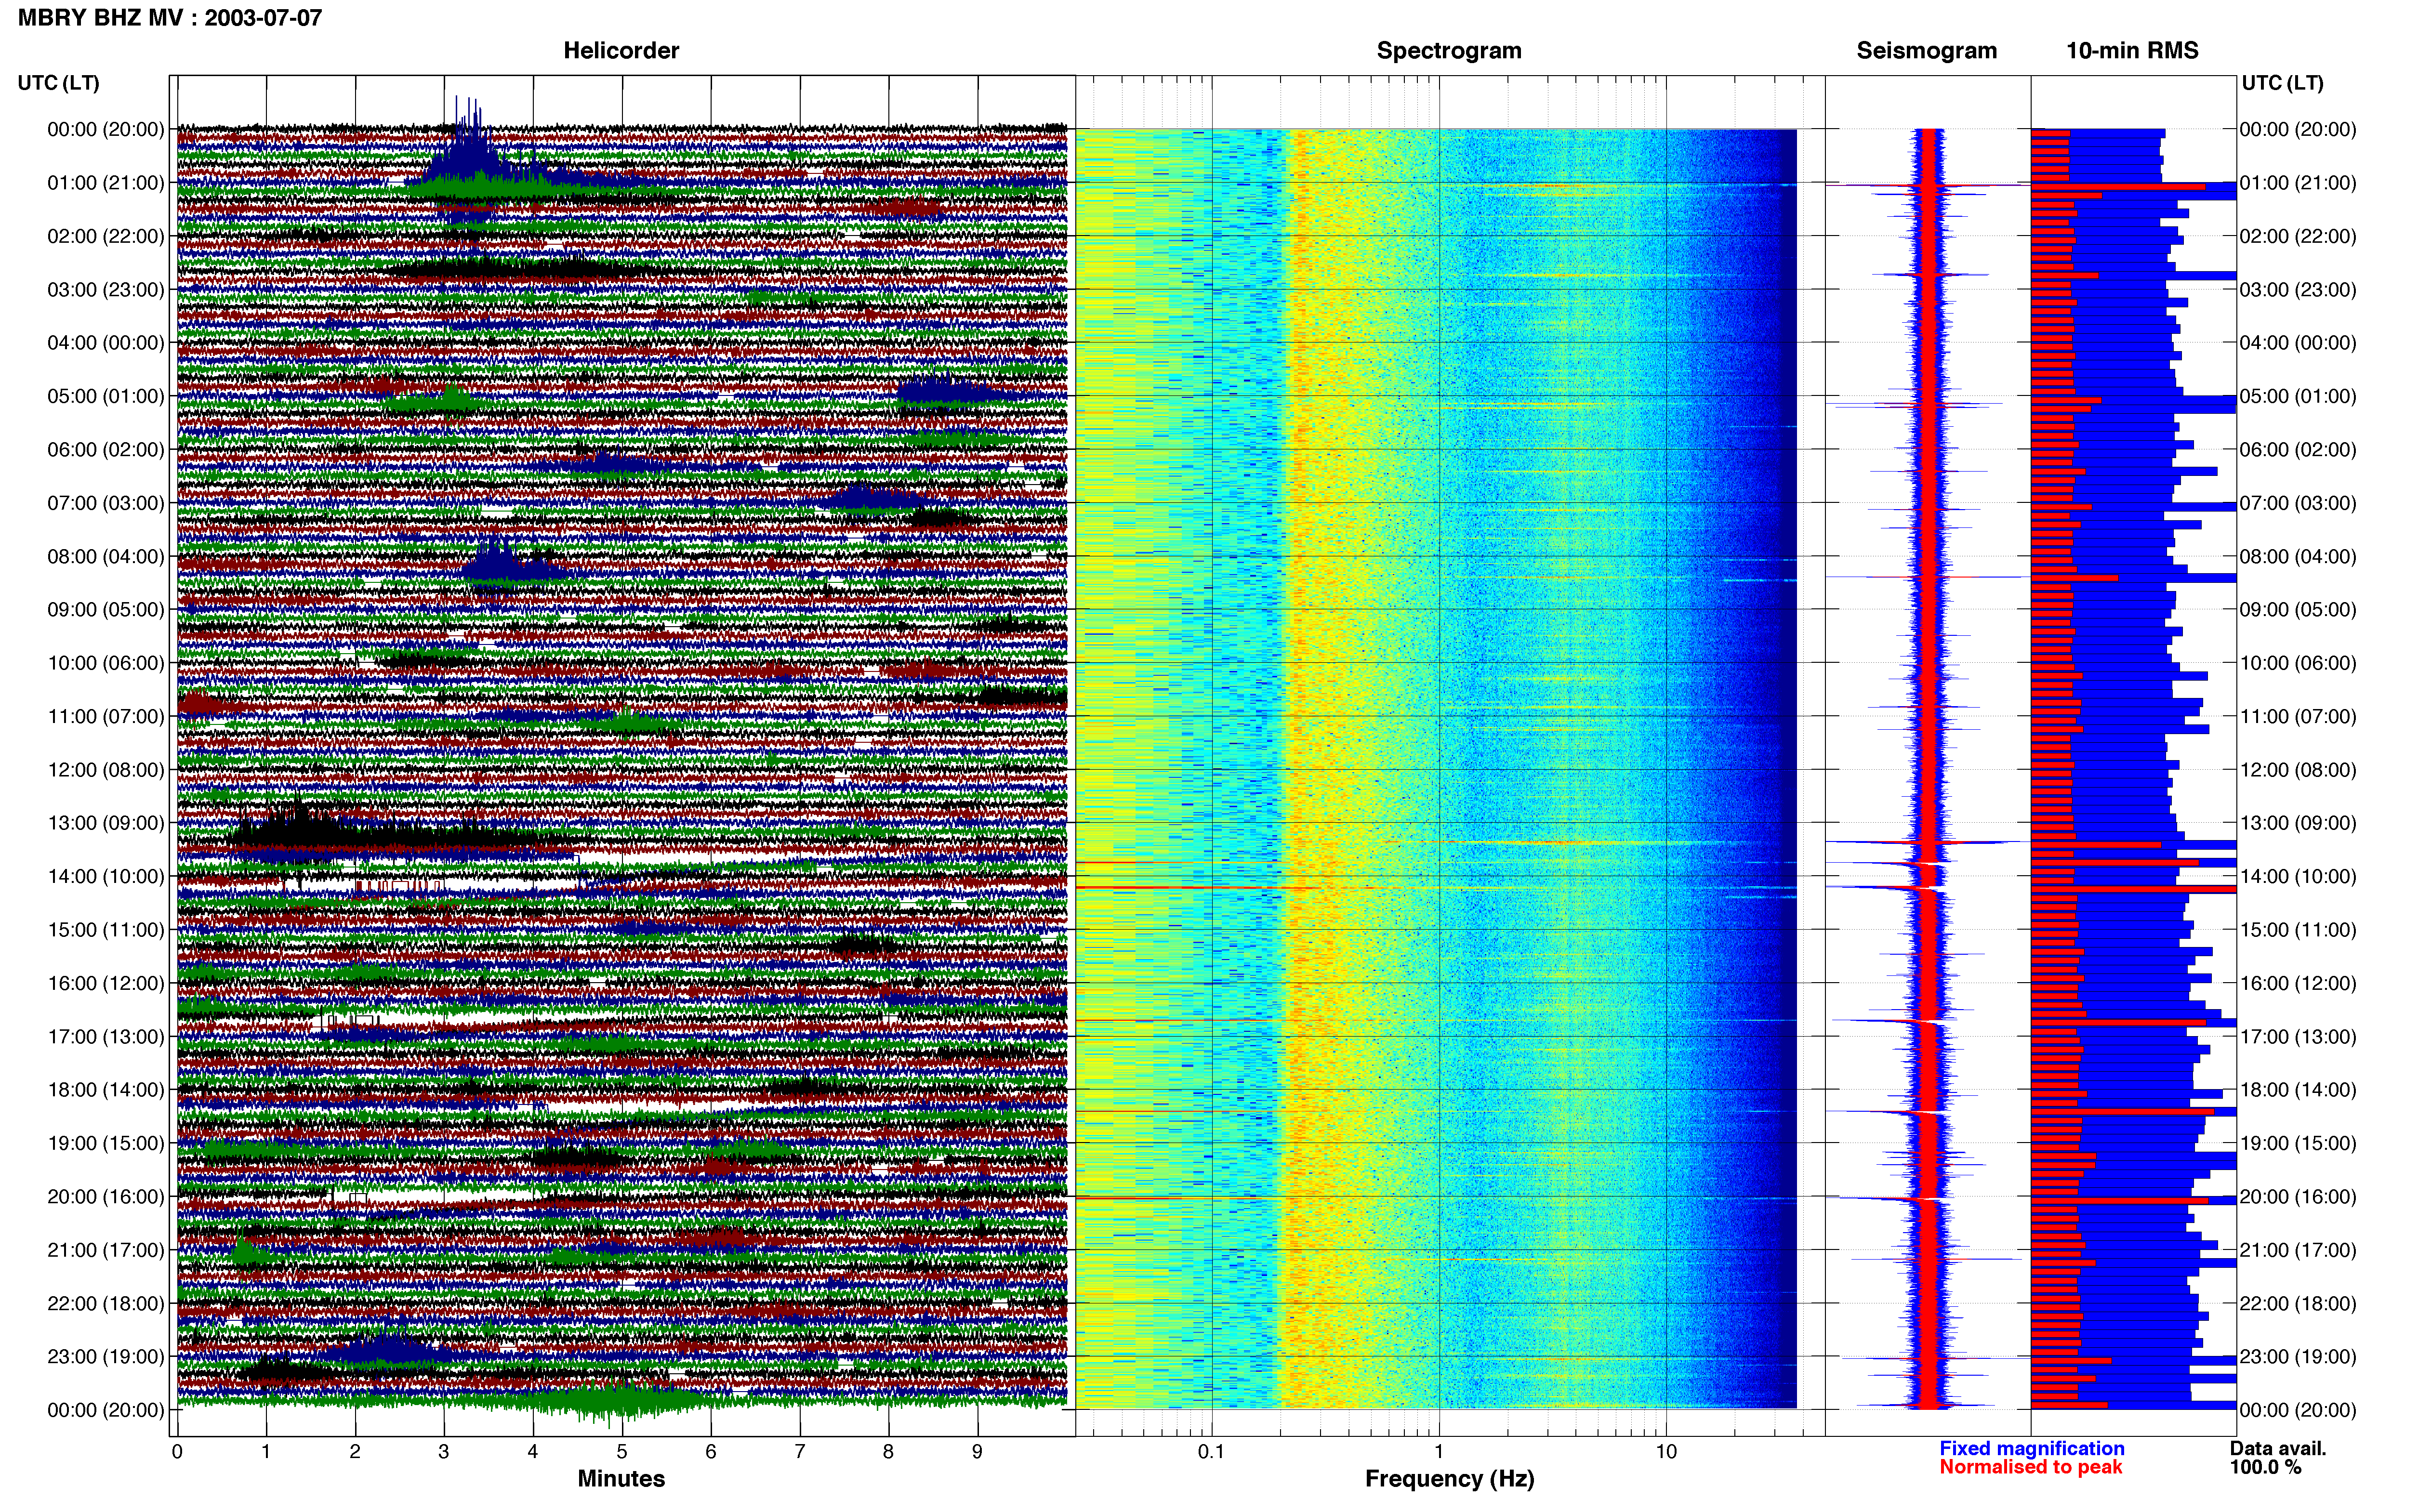This screenshot has height=1512, width=2418.
Task: Click the '0' tick on the Minutes axis
Action: [x=177, y=1452]
